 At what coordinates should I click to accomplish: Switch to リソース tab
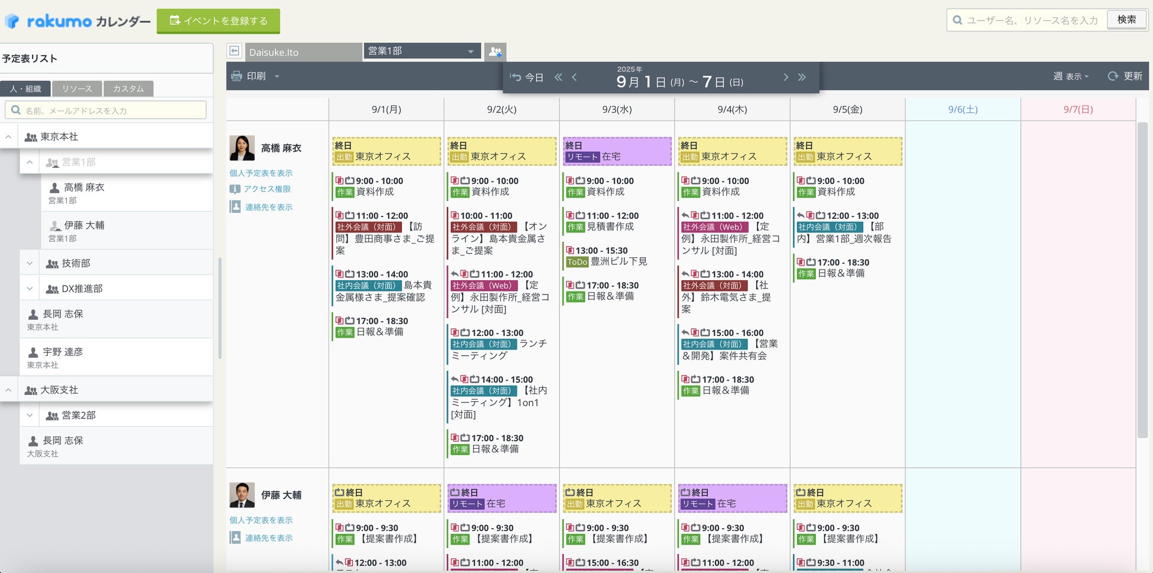77,89
